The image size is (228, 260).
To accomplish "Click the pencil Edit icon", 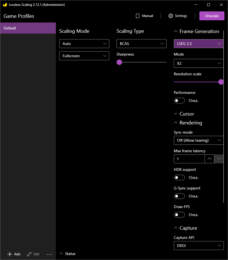I will pyautogui.click(x=29, y=254).
